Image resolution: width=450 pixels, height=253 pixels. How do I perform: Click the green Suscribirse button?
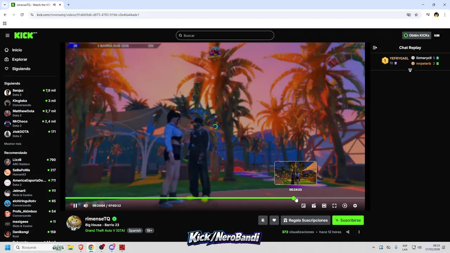tap(348, 220)
